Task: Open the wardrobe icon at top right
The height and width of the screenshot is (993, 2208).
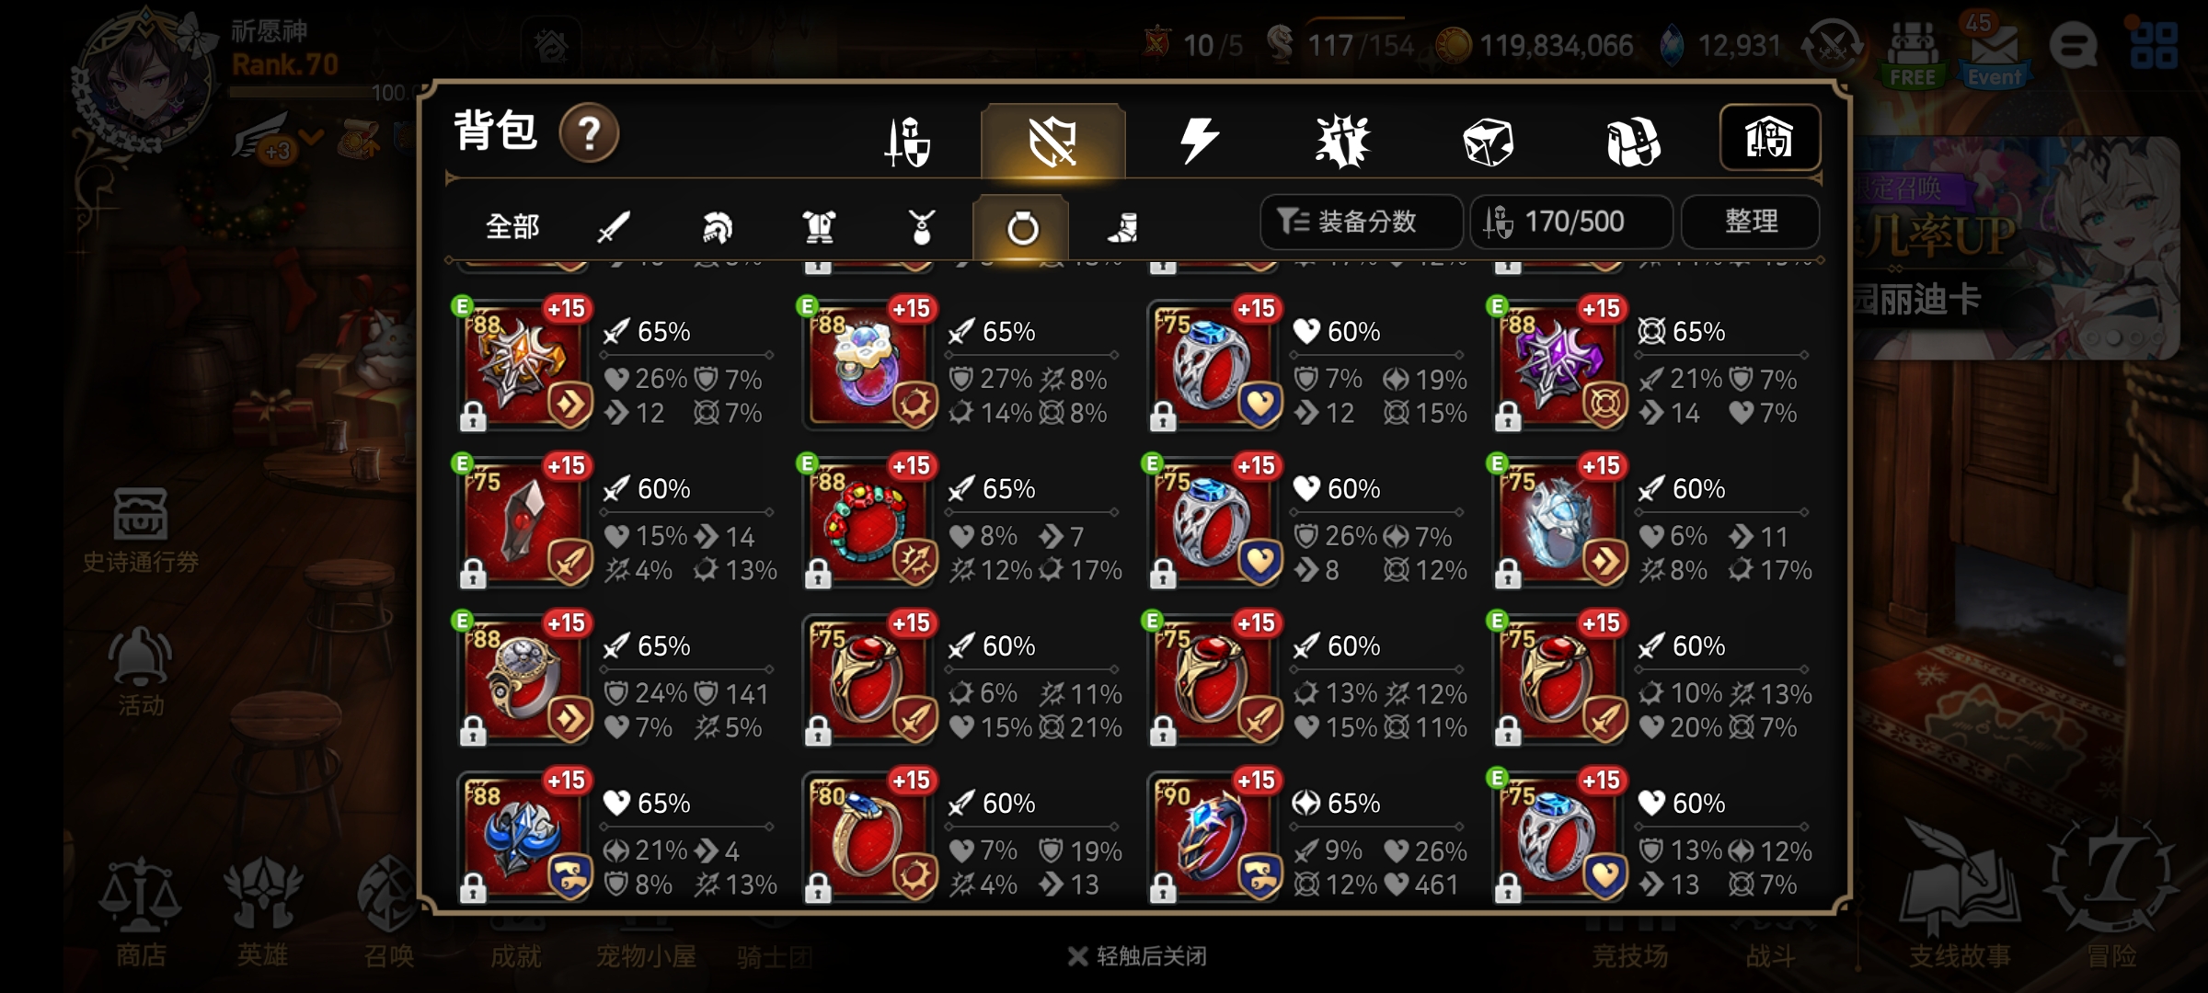Action: pos(1769,138)
